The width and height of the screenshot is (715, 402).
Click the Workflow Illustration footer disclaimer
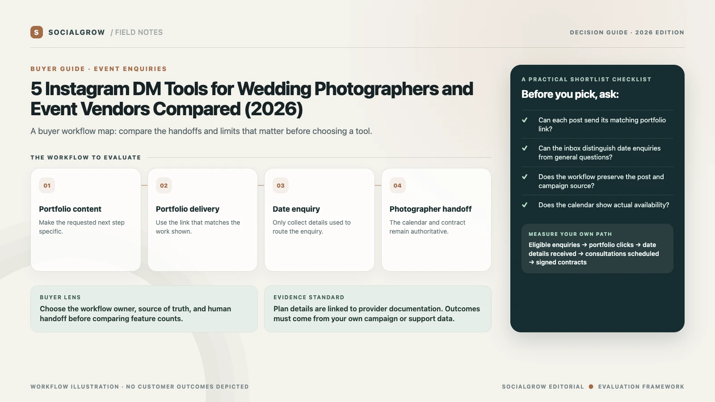(x=139, y=387)
